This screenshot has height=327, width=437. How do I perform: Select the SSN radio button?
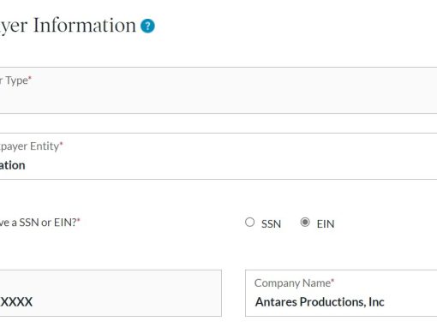(249, 222)
